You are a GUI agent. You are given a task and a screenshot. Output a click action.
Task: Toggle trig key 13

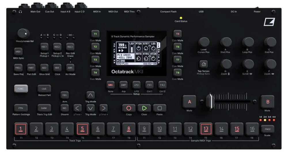click(x=206, y=129)
